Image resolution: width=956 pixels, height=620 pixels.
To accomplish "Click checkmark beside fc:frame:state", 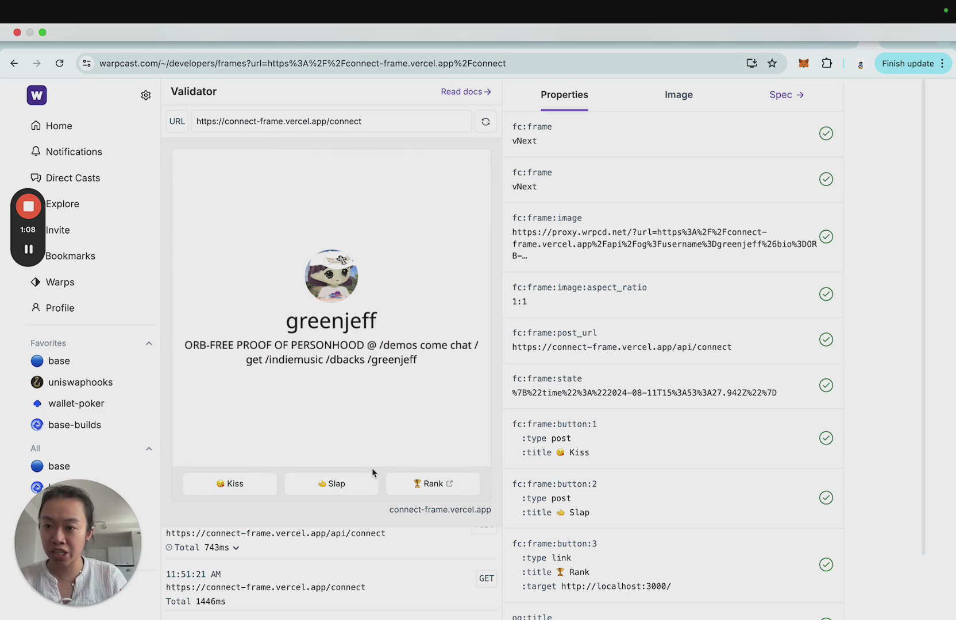I will coord(826,385).
